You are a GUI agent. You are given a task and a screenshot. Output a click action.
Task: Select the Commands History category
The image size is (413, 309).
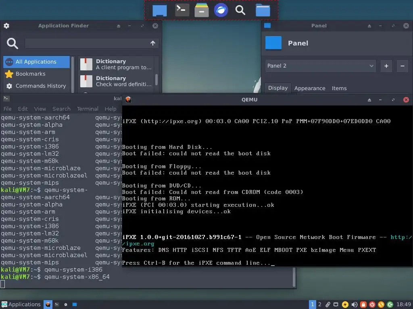36,86
